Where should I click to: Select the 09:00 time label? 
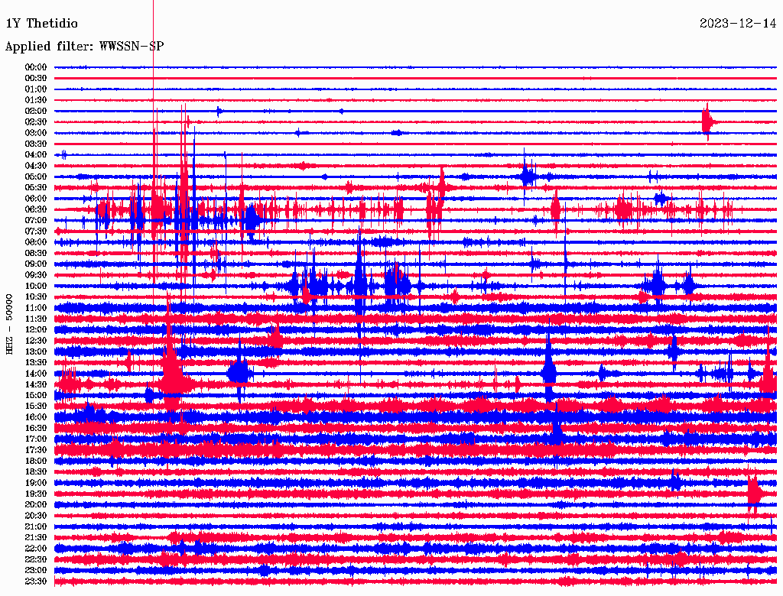(x=36, y=264)
